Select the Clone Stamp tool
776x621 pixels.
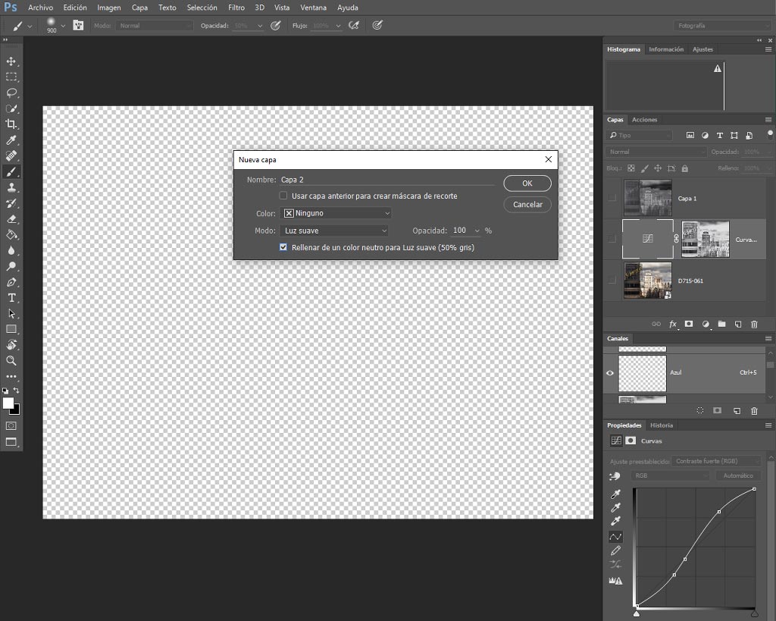click(x=11, y=187)
